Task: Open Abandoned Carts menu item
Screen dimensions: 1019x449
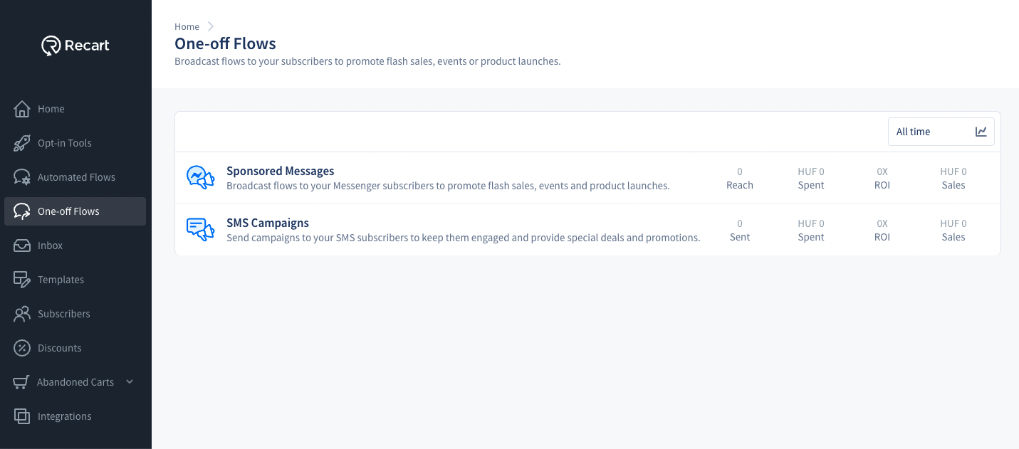Action: coord(75,382)
